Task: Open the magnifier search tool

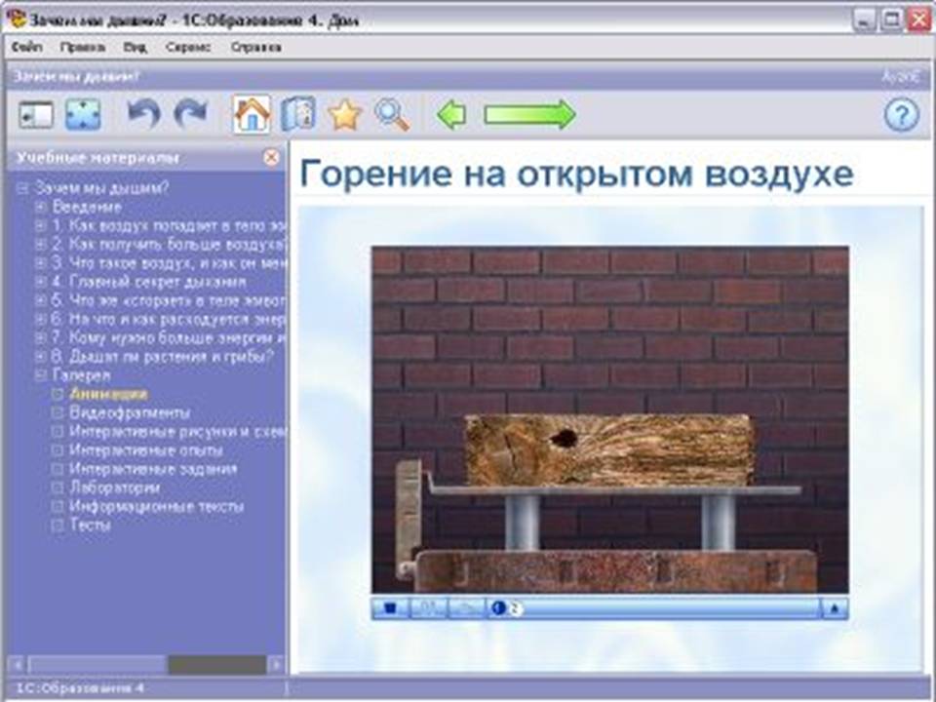Action: pyautogui.click(x=392, y=115)
